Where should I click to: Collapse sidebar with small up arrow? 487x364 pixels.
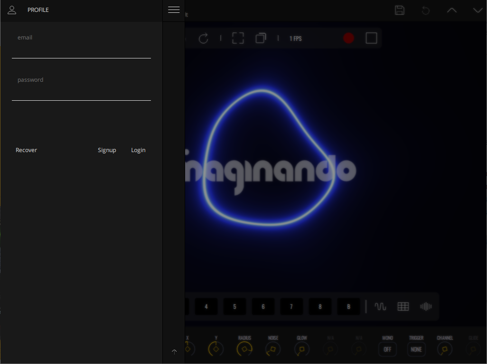tap(174, 352)
